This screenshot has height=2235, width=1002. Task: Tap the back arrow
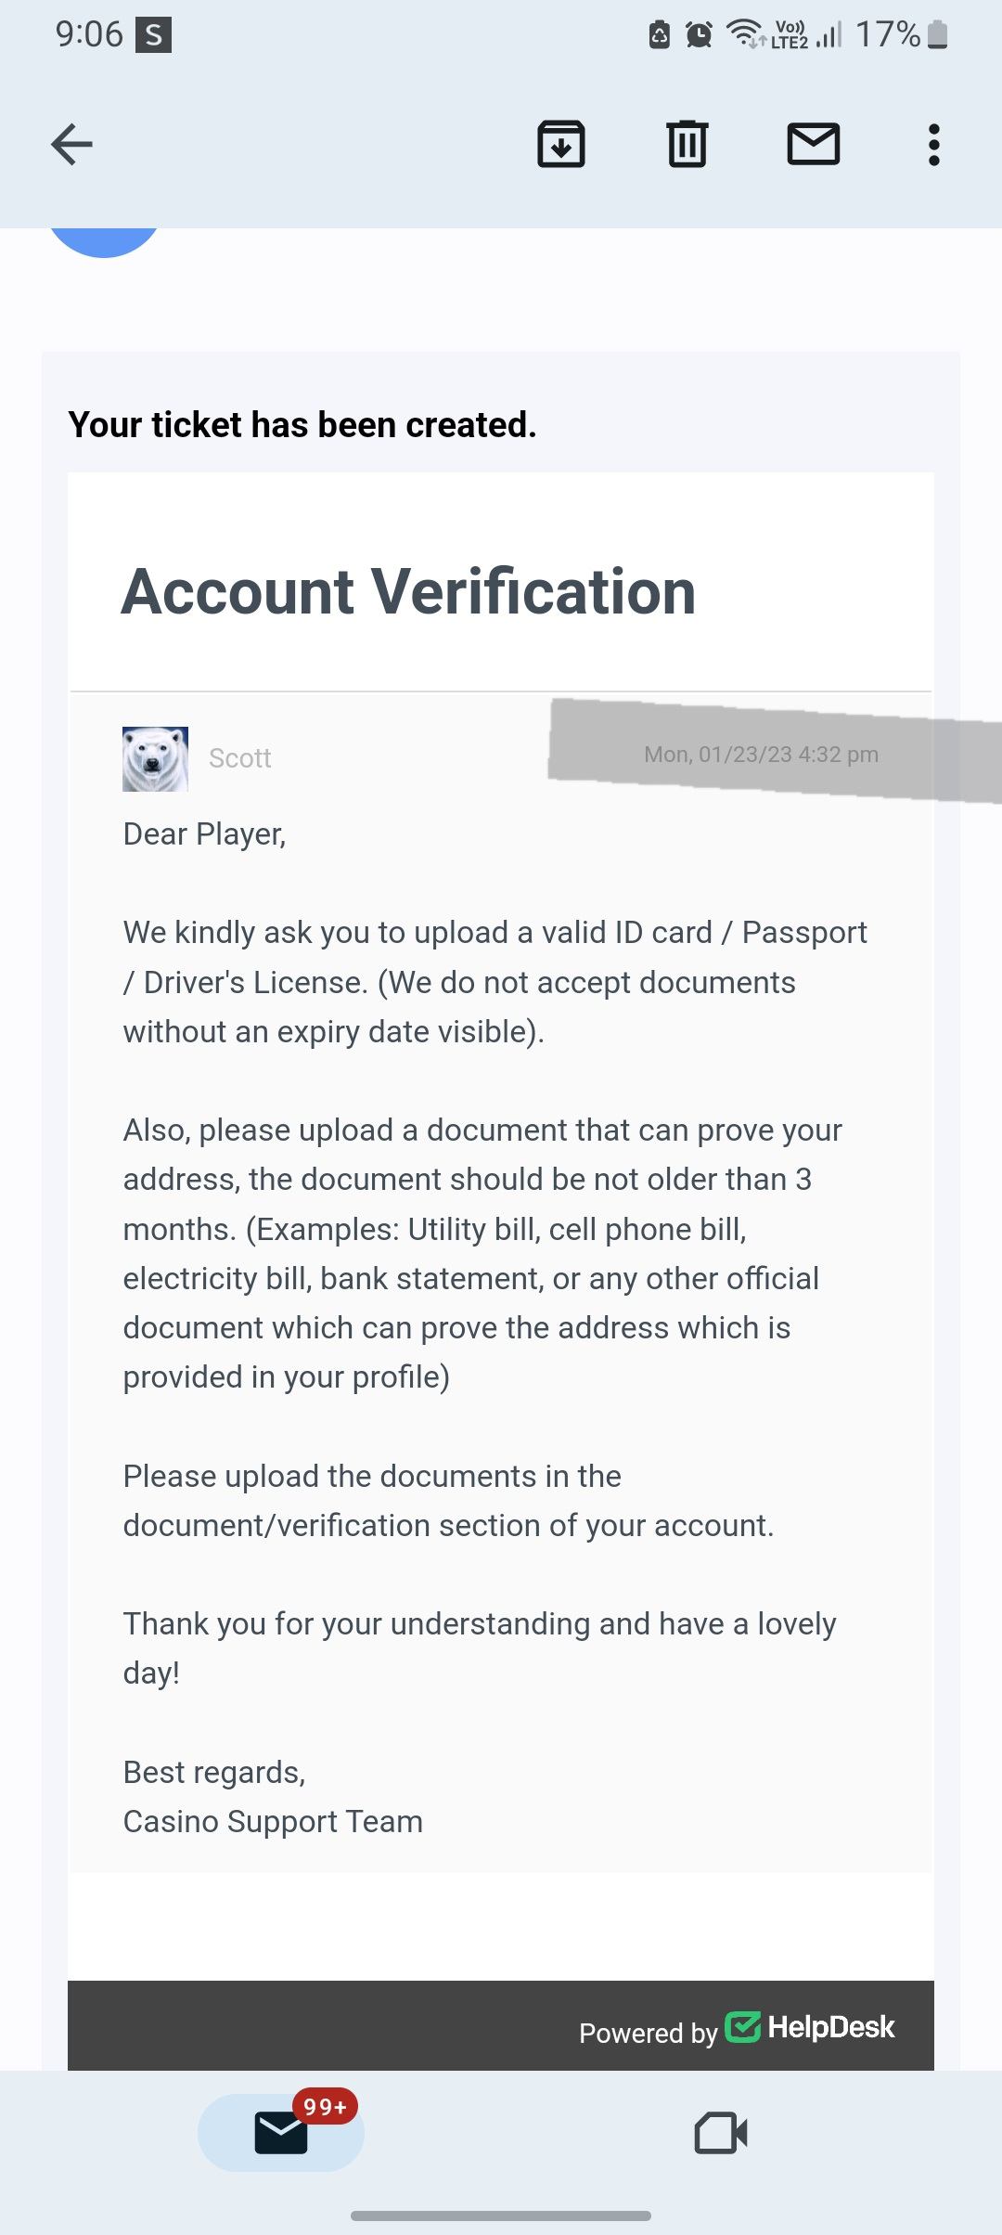(x=71, y=145)
